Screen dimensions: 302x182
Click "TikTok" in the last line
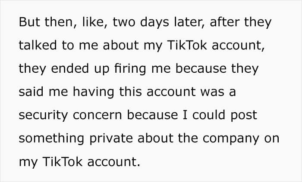click(63, 162)
